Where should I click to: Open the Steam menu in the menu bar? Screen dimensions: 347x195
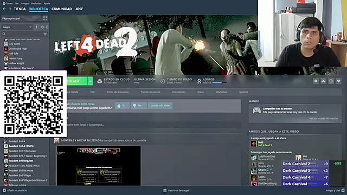pyautogui.click(x=8, y=3)
